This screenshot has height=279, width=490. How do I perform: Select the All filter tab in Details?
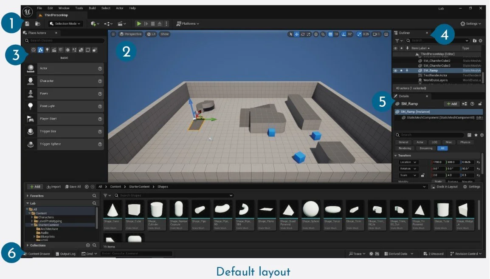point(442,148)
